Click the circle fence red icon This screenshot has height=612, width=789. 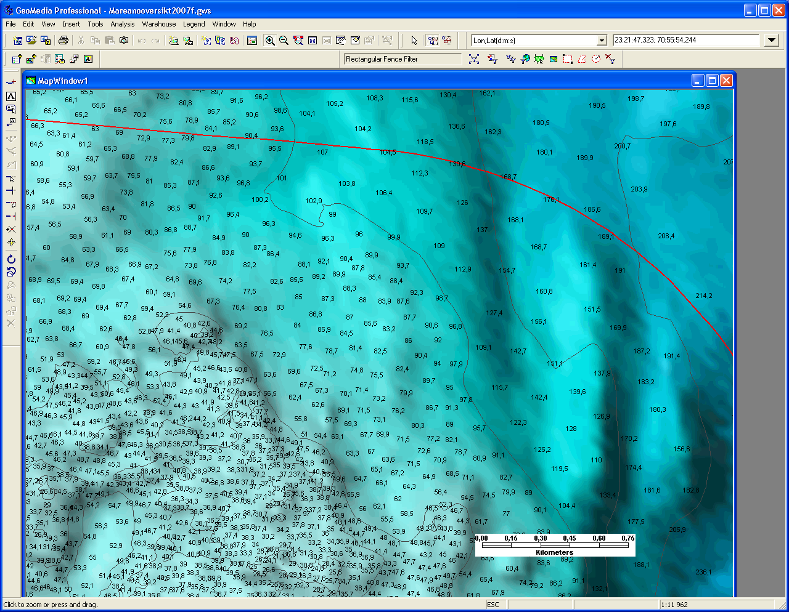point(596,59)
